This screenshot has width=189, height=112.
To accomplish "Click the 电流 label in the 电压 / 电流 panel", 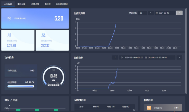I will 15,100.
